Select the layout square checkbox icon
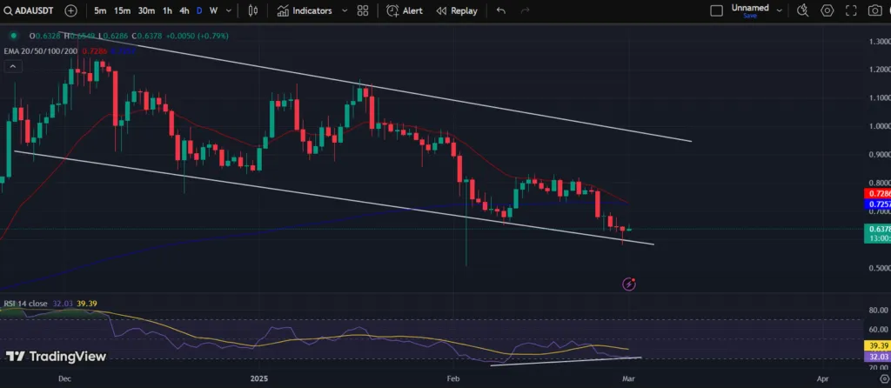The width and height of the screenshot is (891, 388). (x=716, y=10)
